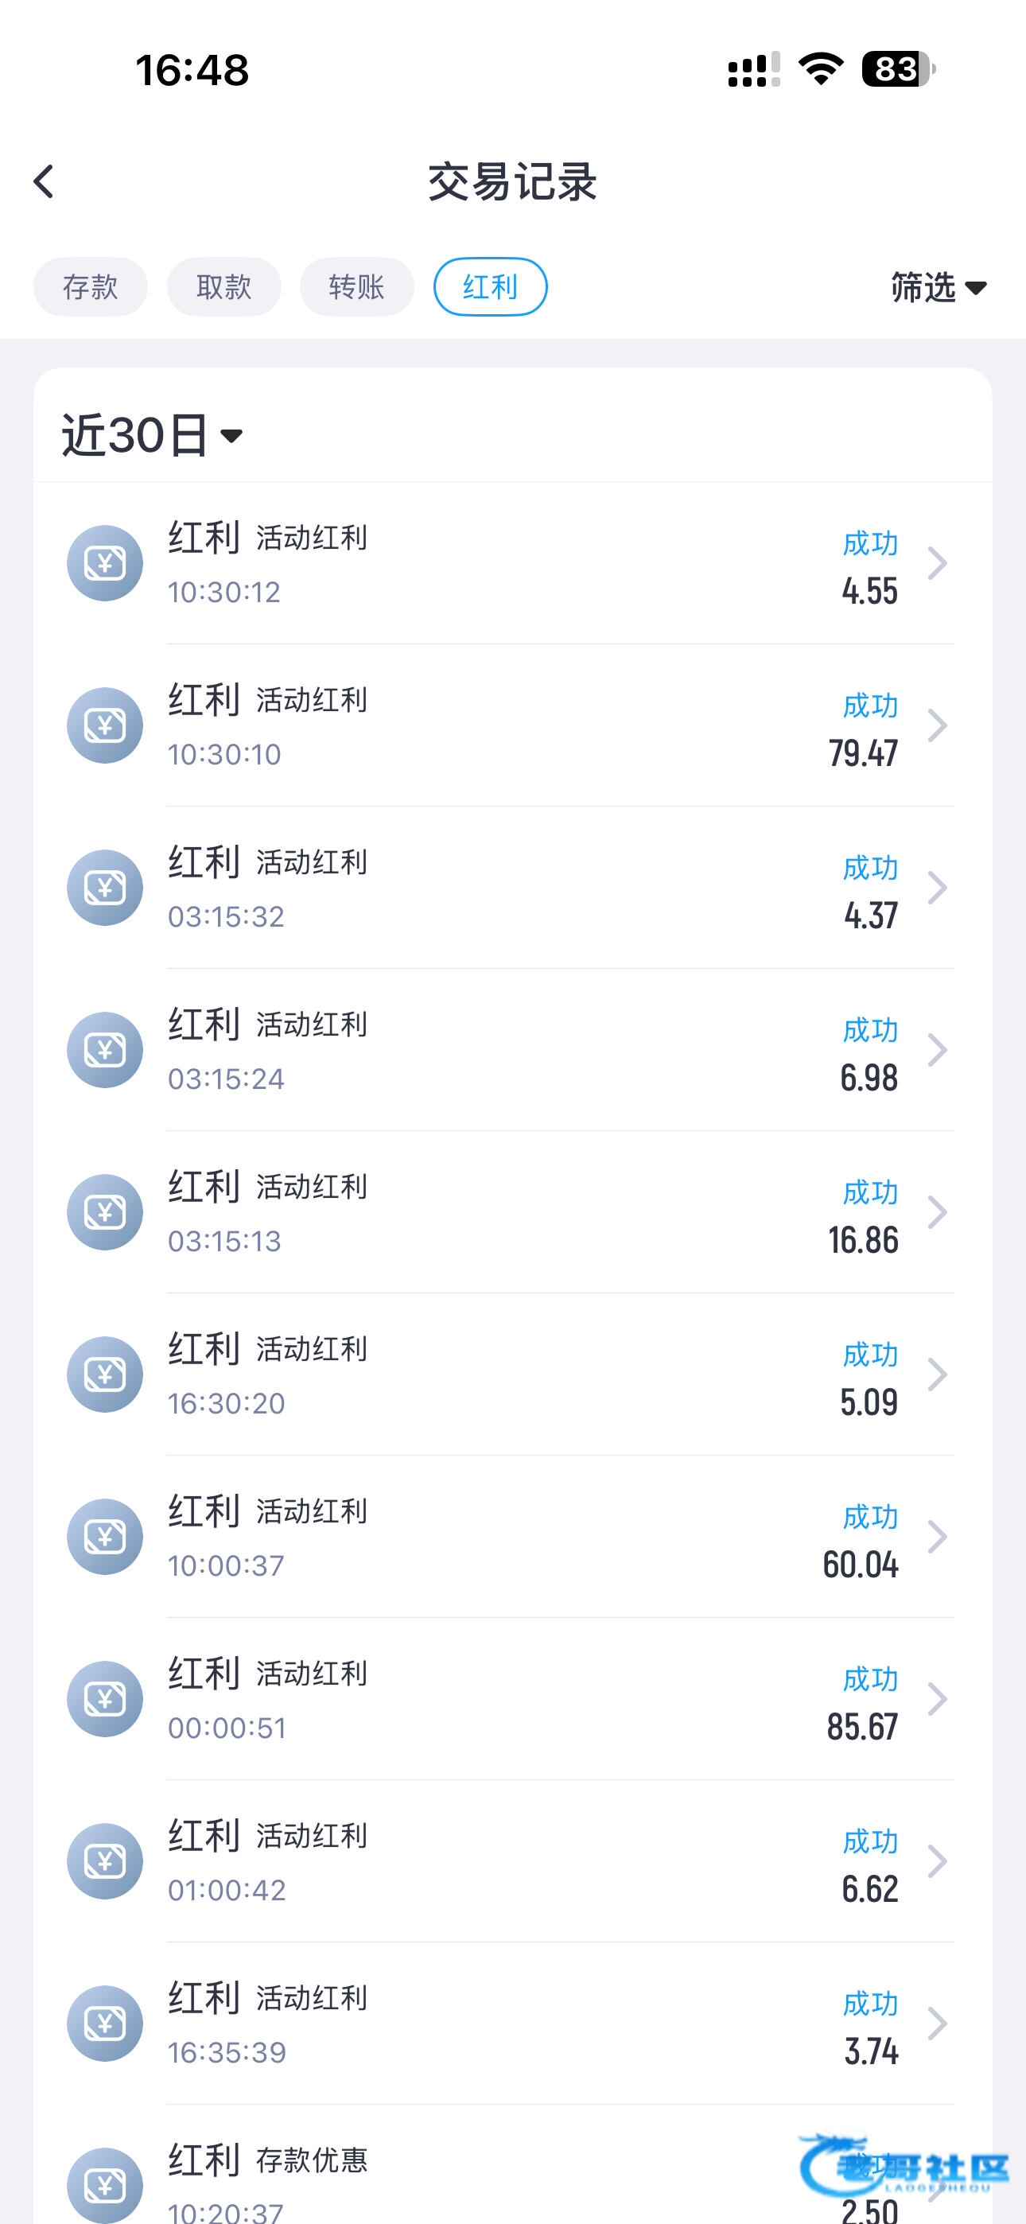
Task: Select the 转账 tab
Action: pos(356,286)
